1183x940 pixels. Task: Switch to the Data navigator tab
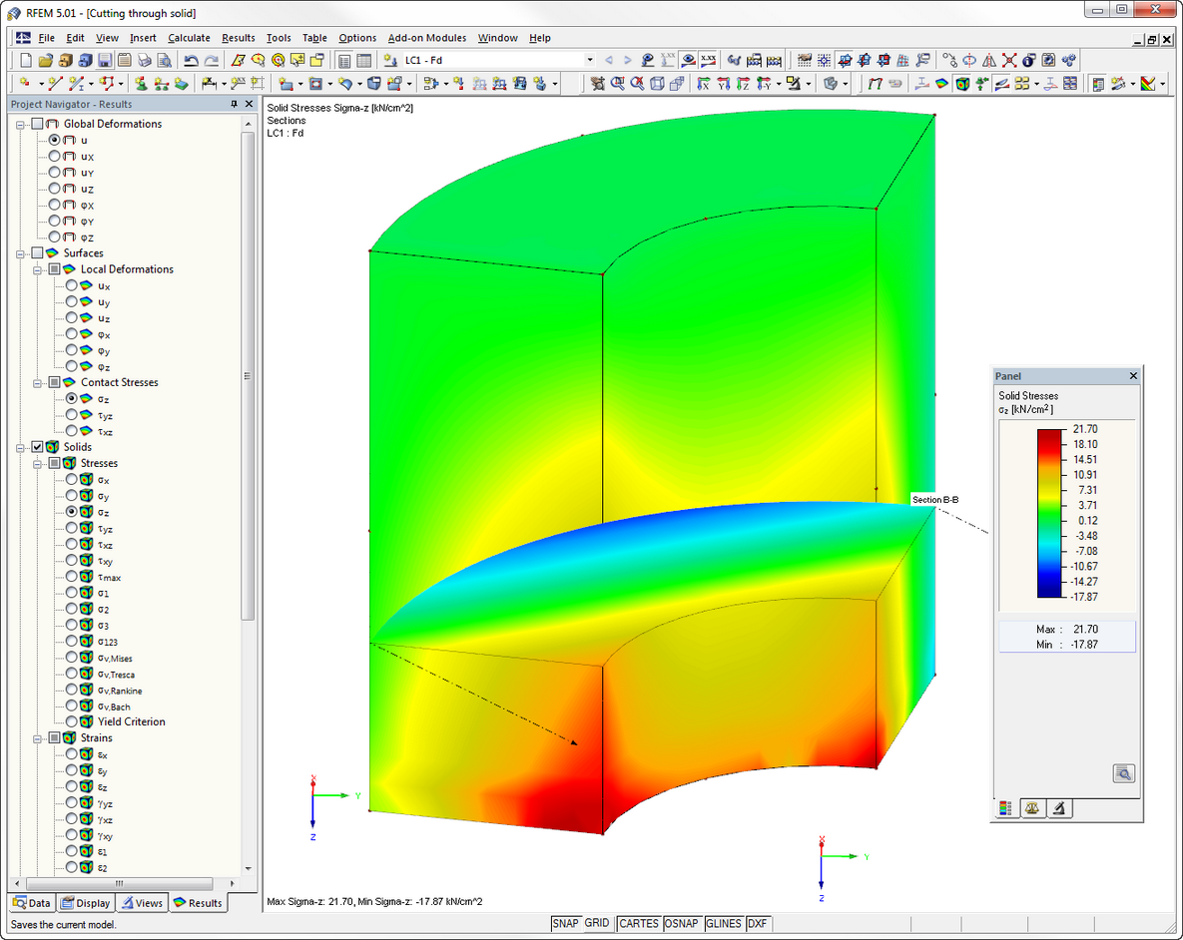(32, 903)
